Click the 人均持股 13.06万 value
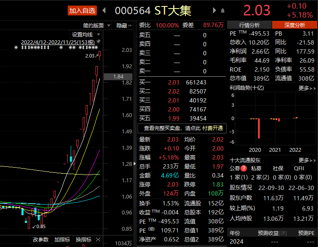Image resolution: width=318 pixels, height=247 pixels. tap(273, 219)
